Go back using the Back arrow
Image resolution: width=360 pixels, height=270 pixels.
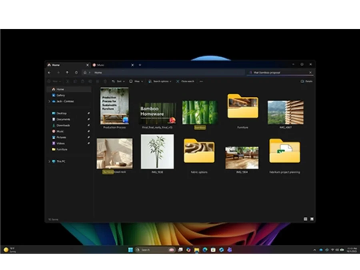pyautogui.click(x=49, y=72)
